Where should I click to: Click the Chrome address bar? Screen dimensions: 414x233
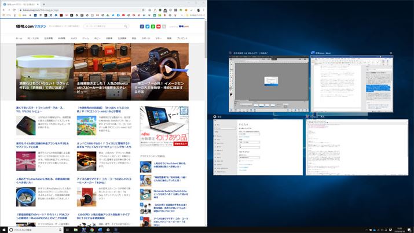[x=87, y=10]
